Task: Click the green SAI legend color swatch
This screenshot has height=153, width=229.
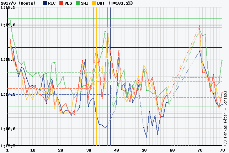Action: point(78,3)
